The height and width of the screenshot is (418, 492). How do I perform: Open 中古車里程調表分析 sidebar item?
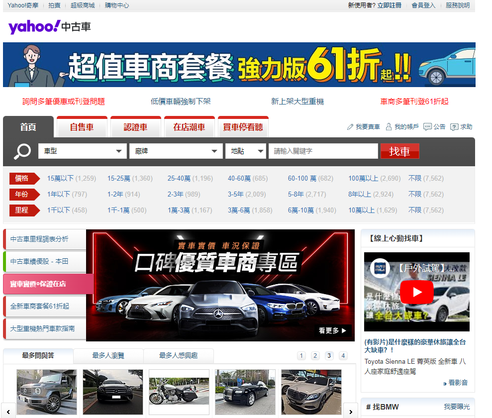(x=45, y=239)
